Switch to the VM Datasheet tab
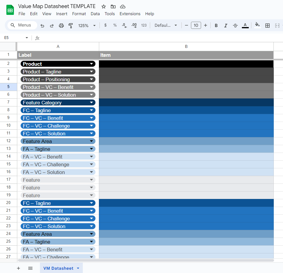The width and height of the screenshot is (283, 273). click(x=58, y=268)
